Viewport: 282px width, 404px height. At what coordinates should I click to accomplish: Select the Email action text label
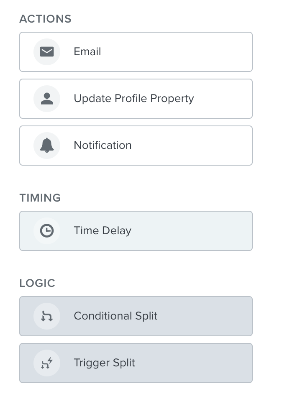pos(87,51)
